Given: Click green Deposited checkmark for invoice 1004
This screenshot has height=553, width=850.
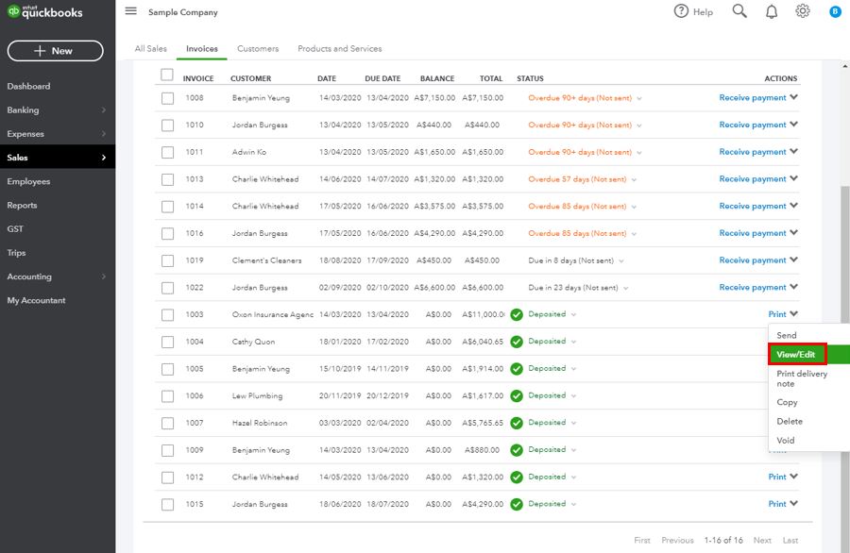Looking at the screenshot, I should tap(517, 342).
